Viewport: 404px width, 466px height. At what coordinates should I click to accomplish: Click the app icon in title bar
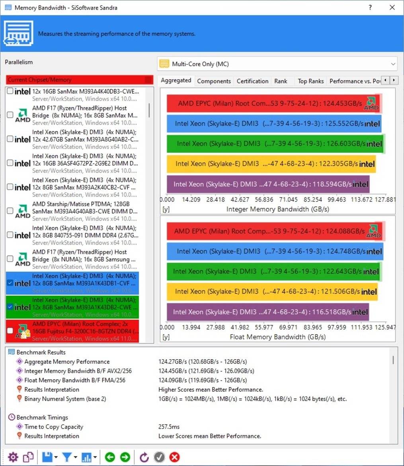coord(8,8)
